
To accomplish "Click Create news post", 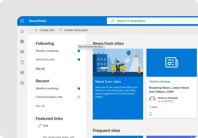I will tap(73, 30).
